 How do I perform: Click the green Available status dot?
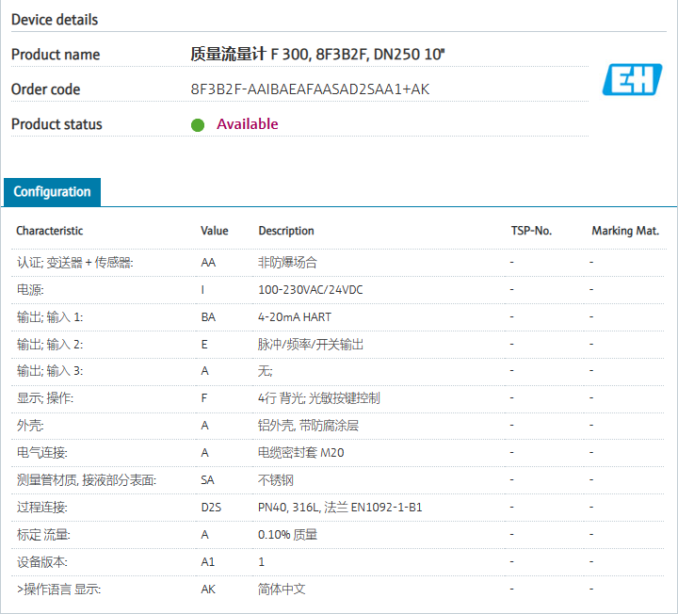198,124
